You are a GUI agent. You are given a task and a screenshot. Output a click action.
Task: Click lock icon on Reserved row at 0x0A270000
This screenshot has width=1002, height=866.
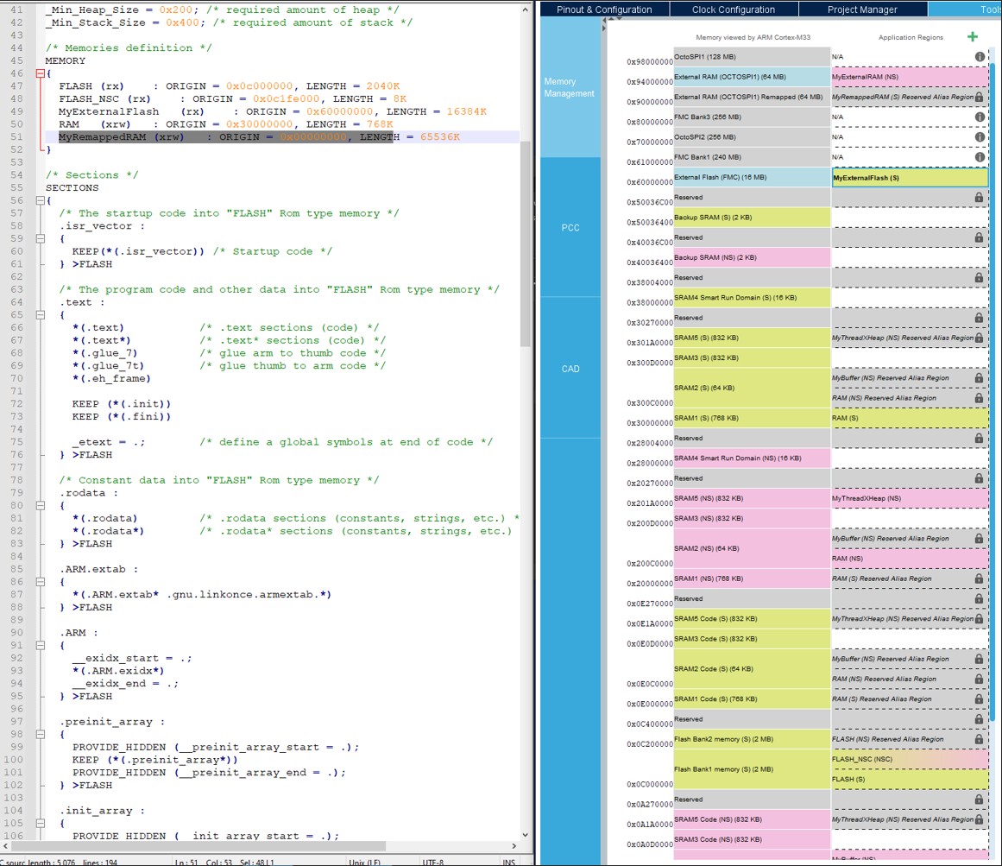pyautogui.click(x=979, y=800)
